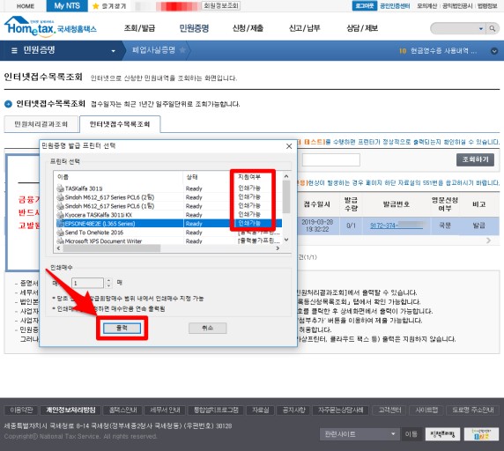Expand the 관련사이트 dropdown
504x451 pixels.
click(359, 434)
